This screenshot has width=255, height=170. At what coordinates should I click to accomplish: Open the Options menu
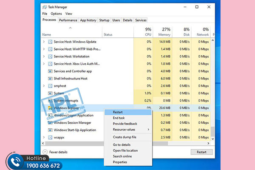(x=56, y=14)
